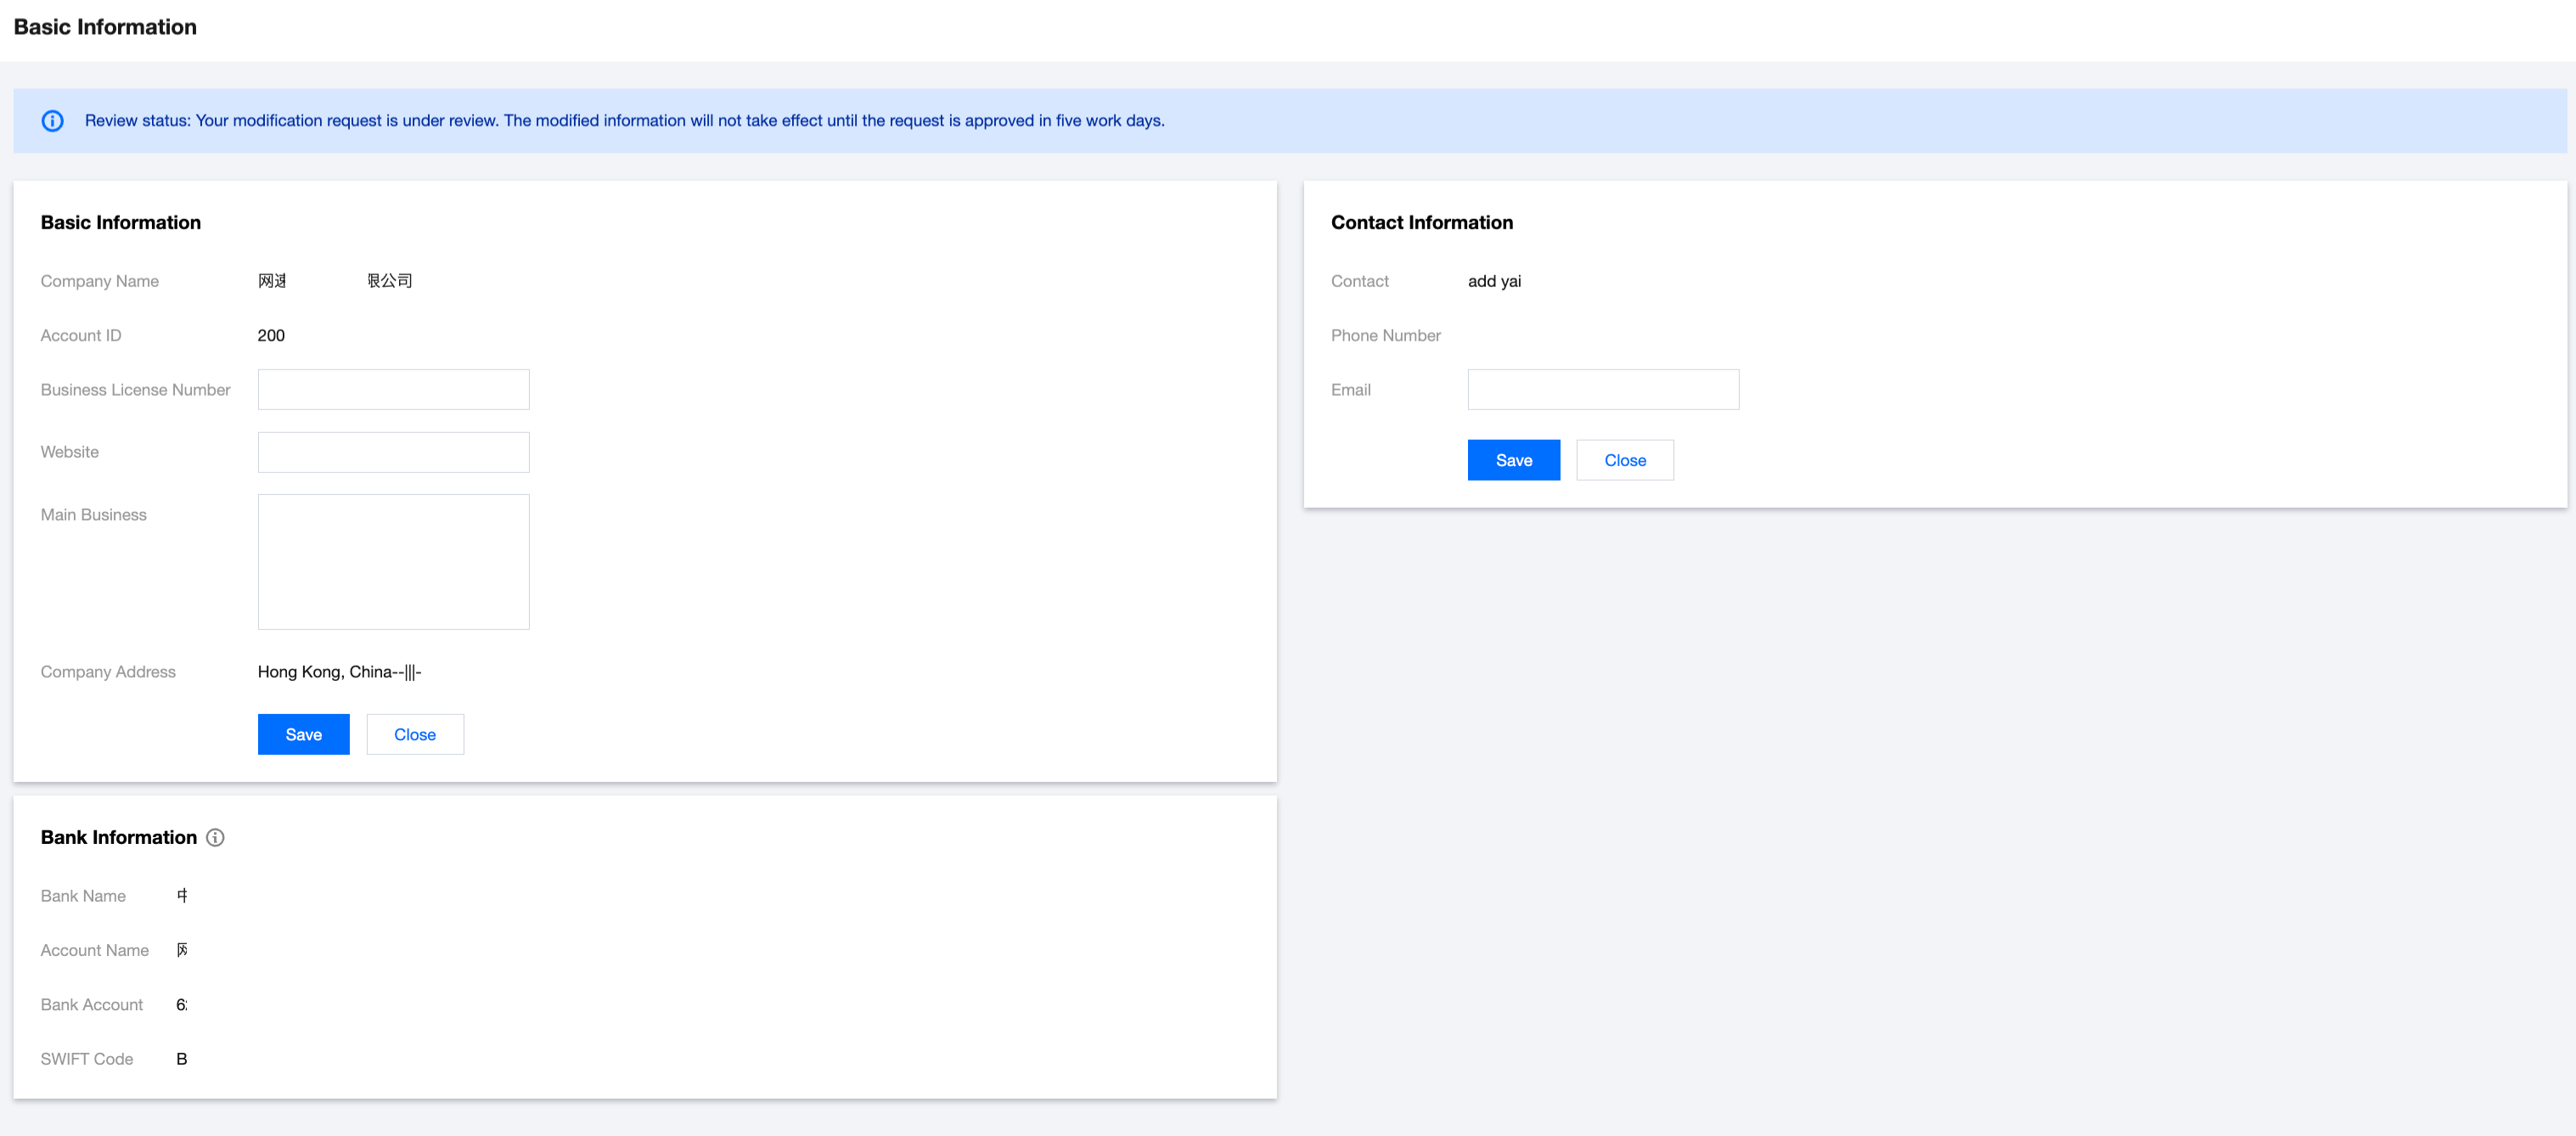The height and width of the screenshot is (1136, 2576).
Task: Click the contact name add yai
Action: point(1494,281)
